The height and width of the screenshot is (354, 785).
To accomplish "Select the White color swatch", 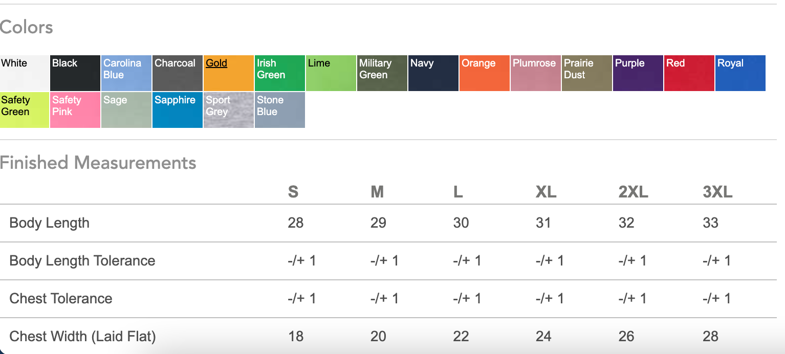I will (x=24, y=73).
